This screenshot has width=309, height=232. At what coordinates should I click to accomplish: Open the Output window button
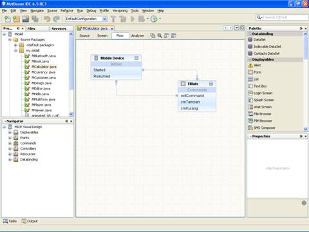(30, 221)
